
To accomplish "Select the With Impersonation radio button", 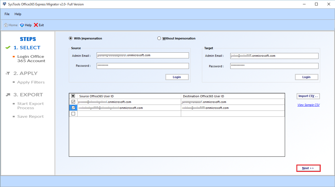I will point(71,38).
